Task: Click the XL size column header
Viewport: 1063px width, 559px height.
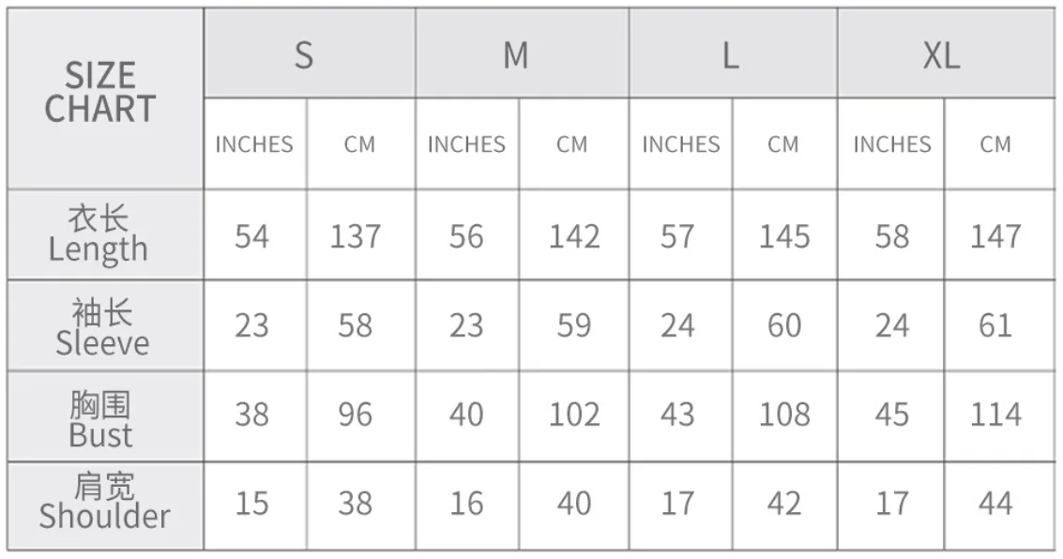Action: pos(941,56)
